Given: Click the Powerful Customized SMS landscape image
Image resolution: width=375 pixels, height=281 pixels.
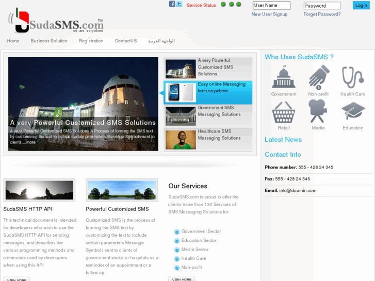Looking at the screenshot, I should [122, 190].
